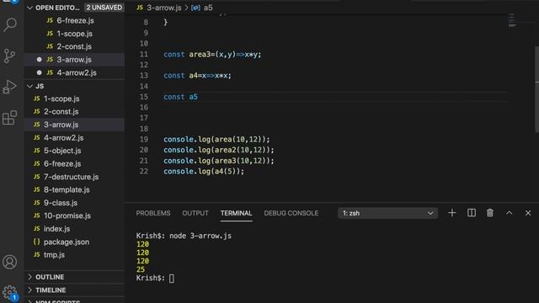Open the Extensions view
Screen dimensions: 539x303
[x=9, y=118]
